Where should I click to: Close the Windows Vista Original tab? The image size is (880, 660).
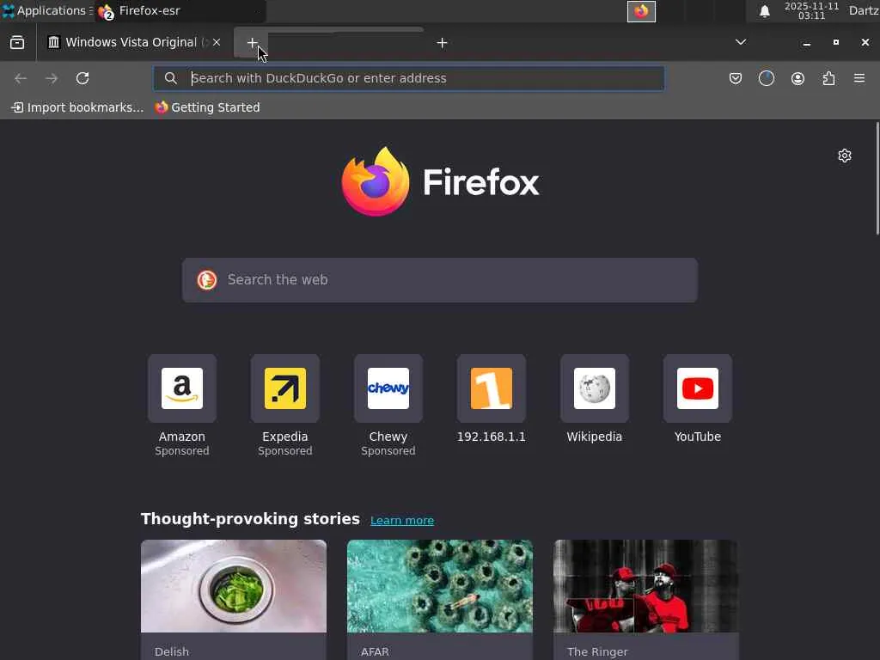[x=217, y=43]
